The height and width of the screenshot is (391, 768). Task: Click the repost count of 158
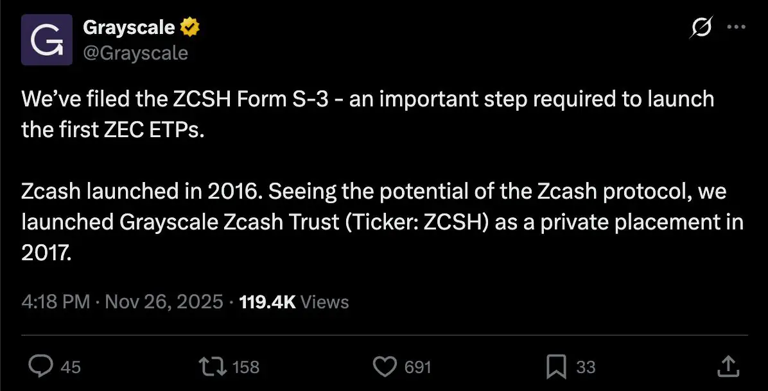click(245, 367)
